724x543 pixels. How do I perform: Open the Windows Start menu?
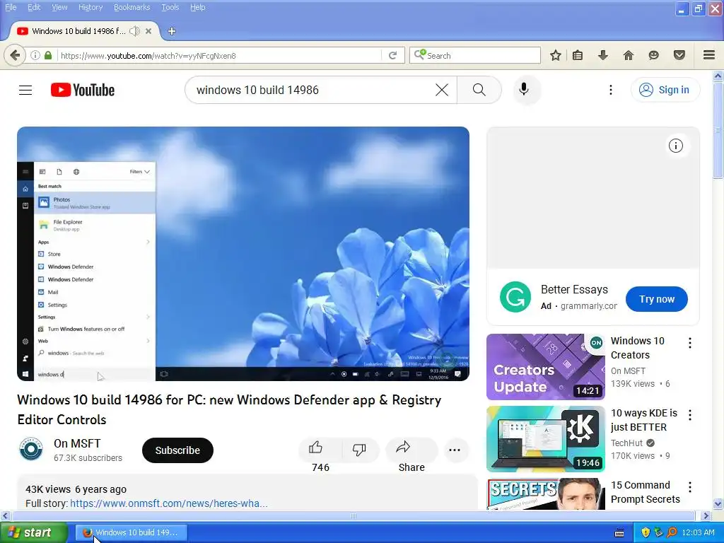[x=34, y=532]
